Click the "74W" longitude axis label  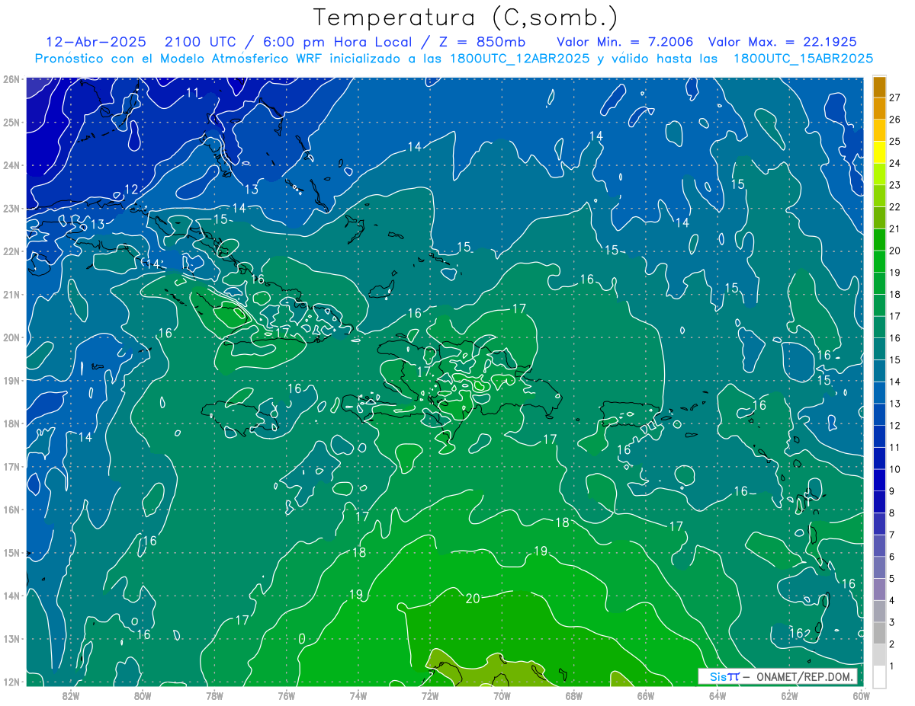[x=358, y=695]
